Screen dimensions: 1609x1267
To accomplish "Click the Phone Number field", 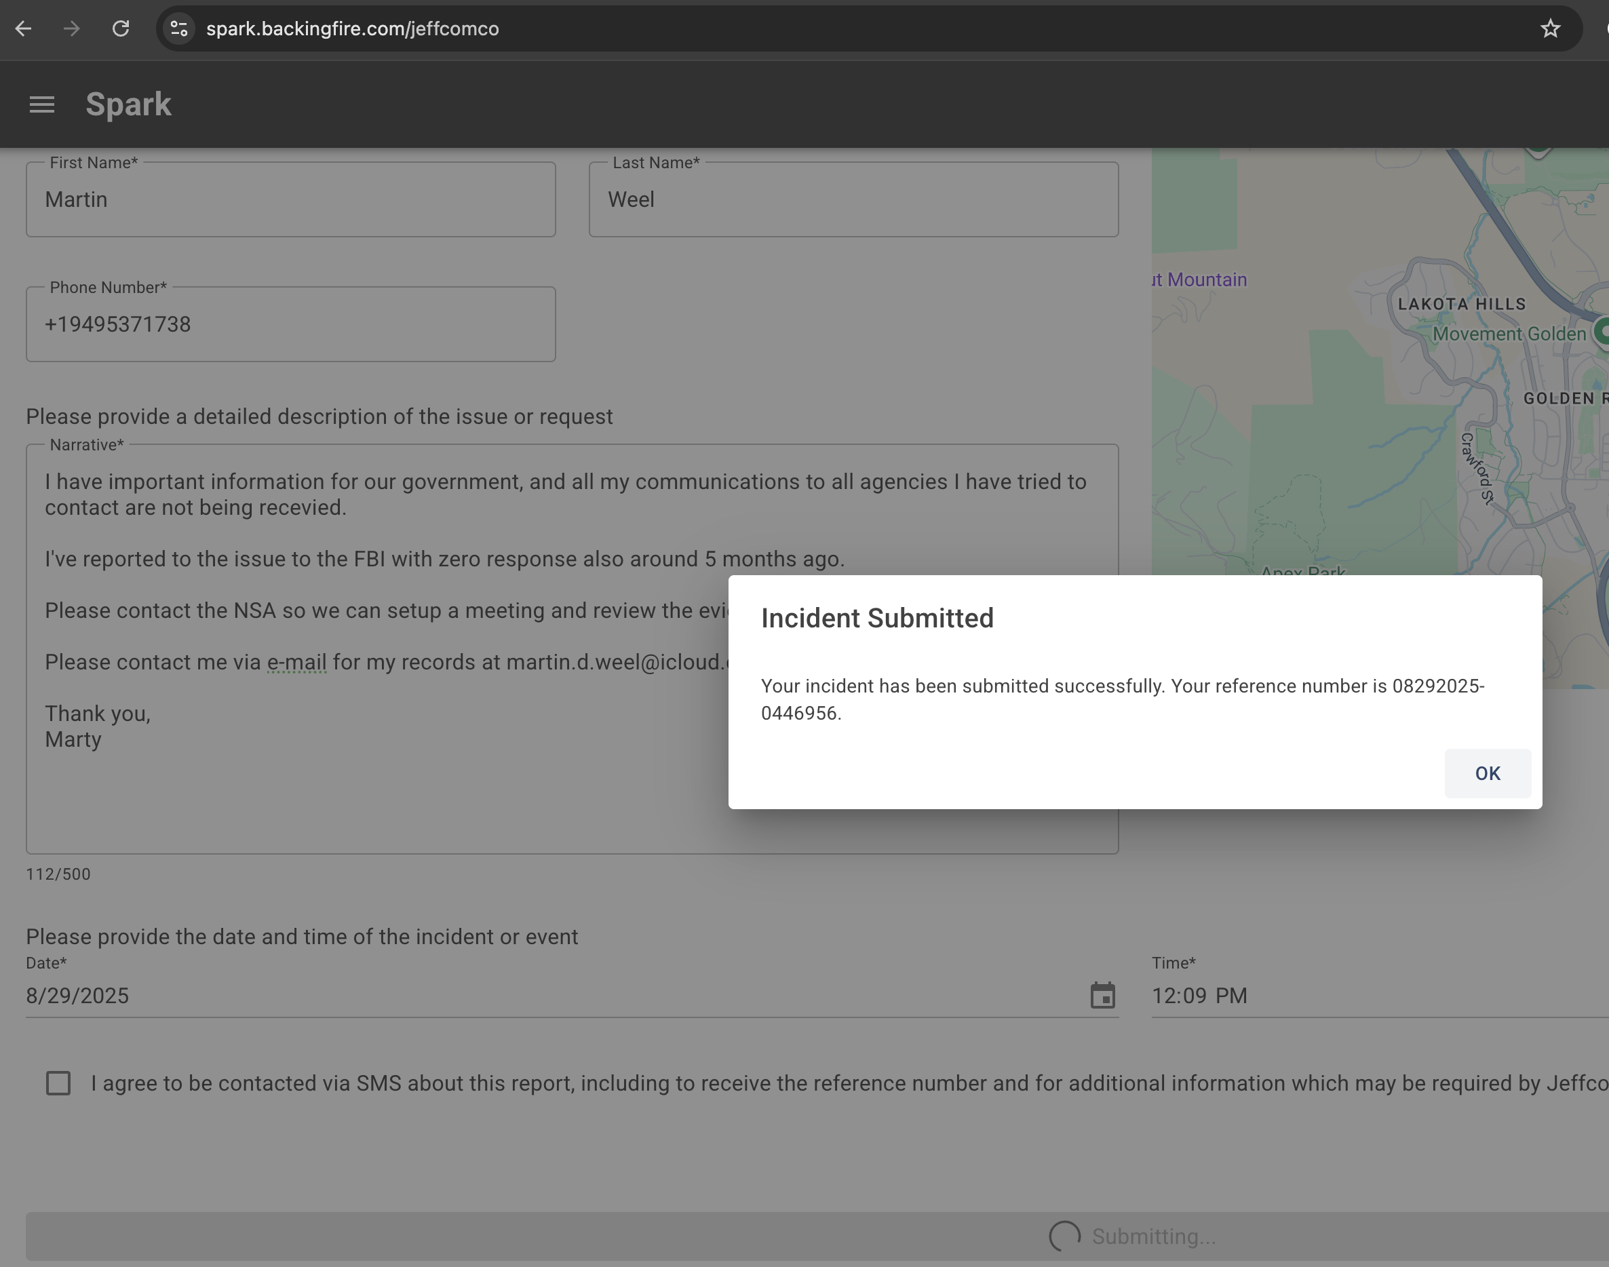I will [x=290, y=325].
